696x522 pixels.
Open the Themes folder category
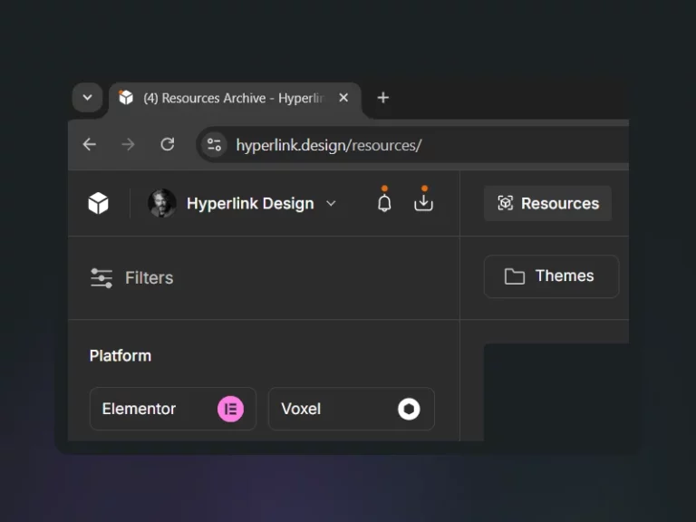pyautogui.click(x=551, y=276)
